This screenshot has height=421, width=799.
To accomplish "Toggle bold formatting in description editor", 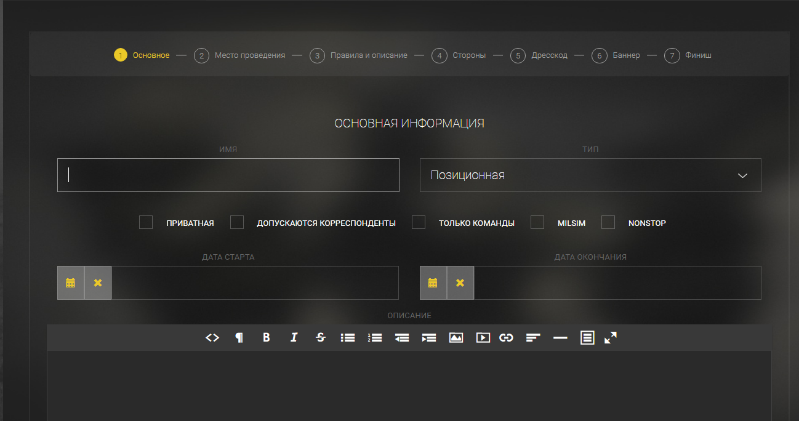I will pyautogui.click(x=267, y=337).
